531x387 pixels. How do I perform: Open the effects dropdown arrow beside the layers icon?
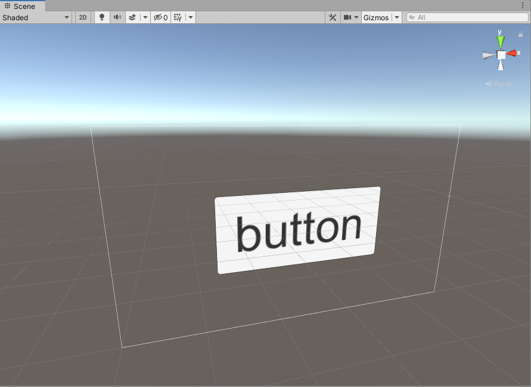pyautogui.click(x=145, y=18)
